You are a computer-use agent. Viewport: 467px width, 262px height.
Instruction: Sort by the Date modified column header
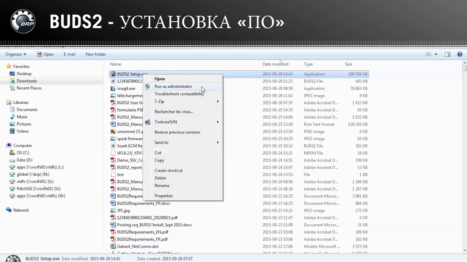click(282, 64)
